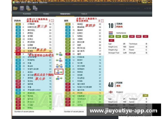This screenshot has height=119, width=164.
Task: Select RWF number 13 in 阿森纳 list
Action: tap(33, 48)
